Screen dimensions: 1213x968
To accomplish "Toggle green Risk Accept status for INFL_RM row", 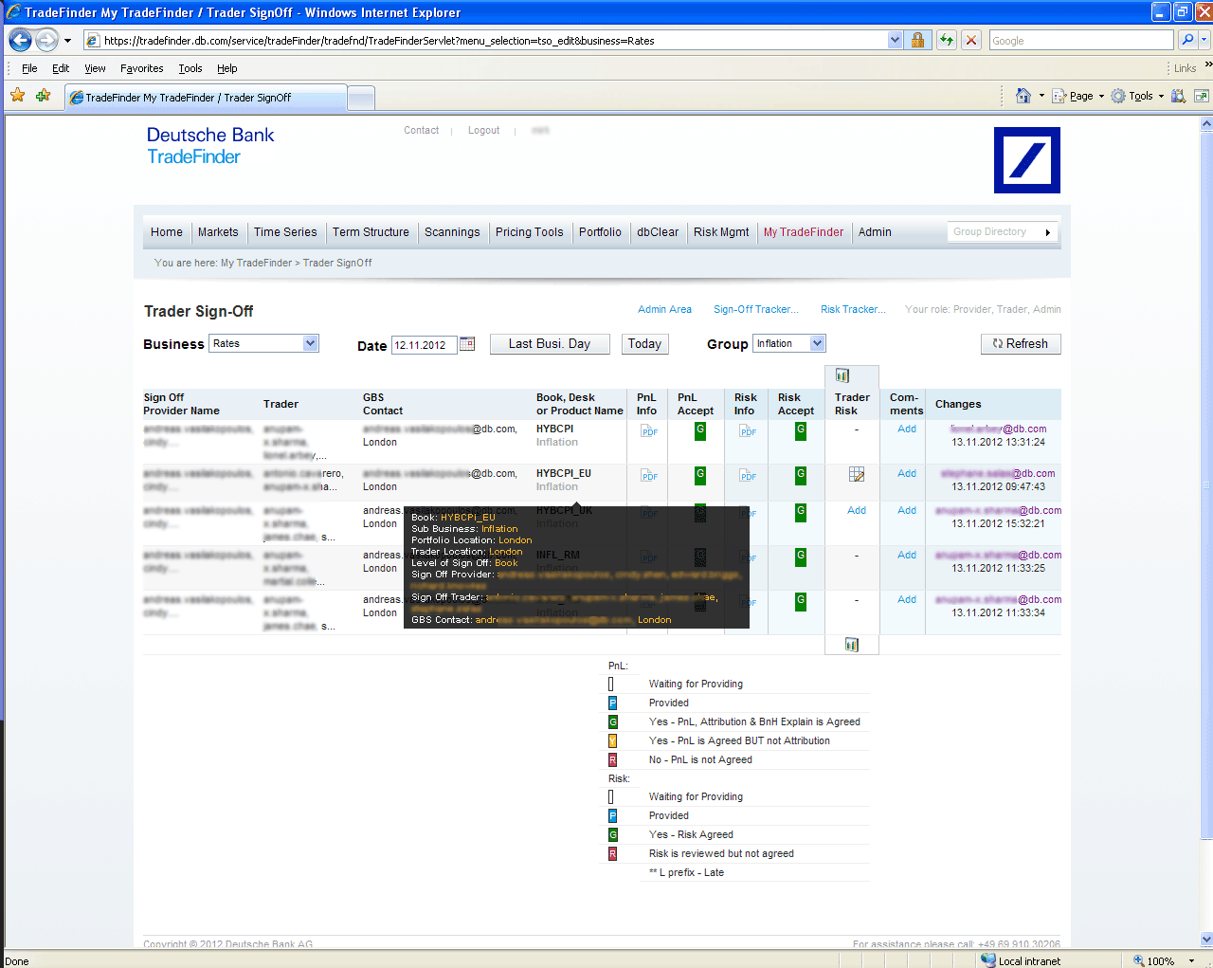I will click(x=801, y=557).
